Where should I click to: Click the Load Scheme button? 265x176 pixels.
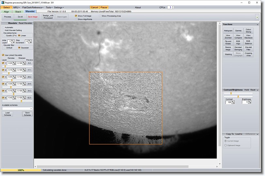click(8, 114)
